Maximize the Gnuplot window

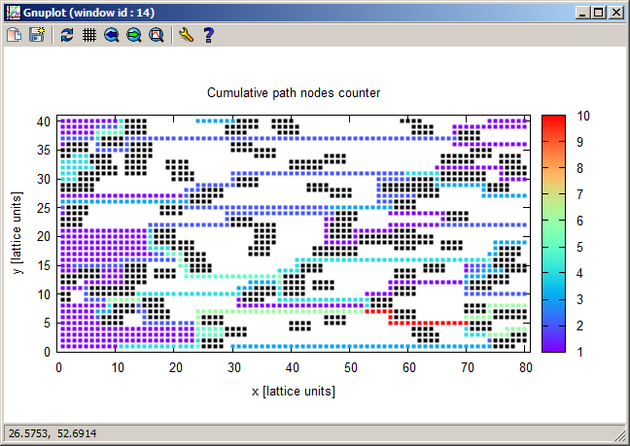point(599,12)
